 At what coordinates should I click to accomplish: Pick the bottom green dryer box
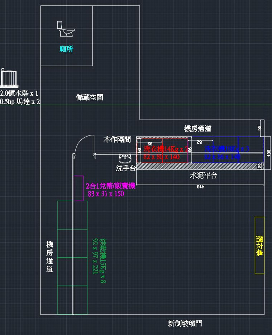(72, 300)
